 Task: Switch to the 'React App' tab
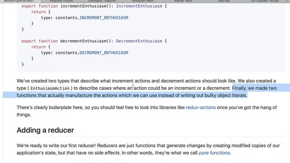(224, 1)
